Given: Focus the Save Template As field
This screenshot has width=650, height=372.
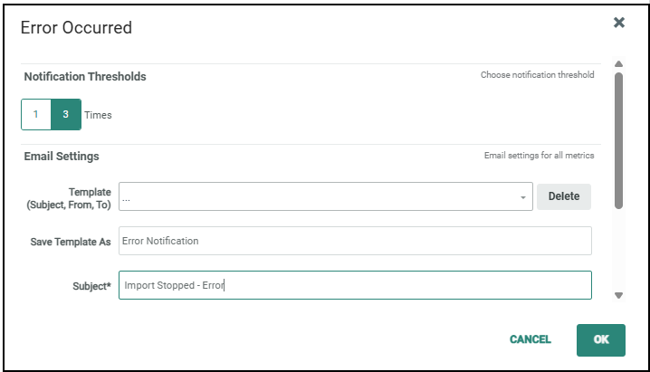Looking at the screenshot, I should (x=355, y=241).
